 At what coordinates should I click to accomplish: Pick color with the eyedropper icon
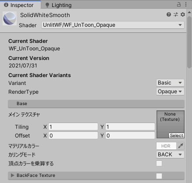coord(181,146)
